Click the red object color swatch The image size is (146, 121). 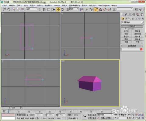click(x=141, y=49)
